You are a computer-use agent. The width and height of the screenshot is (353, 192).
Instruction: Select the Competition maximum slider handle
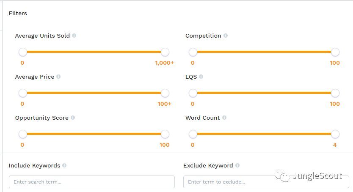coord(335,52)
